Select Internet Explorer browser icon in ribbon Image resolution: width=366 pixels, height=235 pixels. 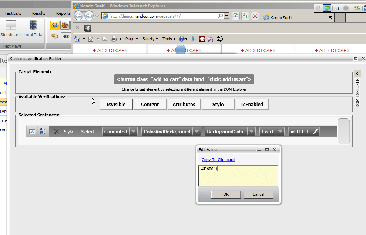click(x=55, y=25)
